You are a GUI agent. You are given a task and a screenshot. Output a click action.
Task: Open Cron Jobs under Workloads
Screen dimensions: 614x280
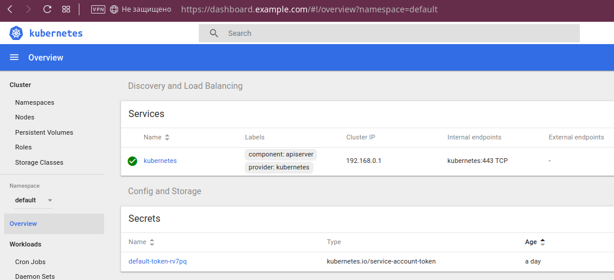(30, 262)
